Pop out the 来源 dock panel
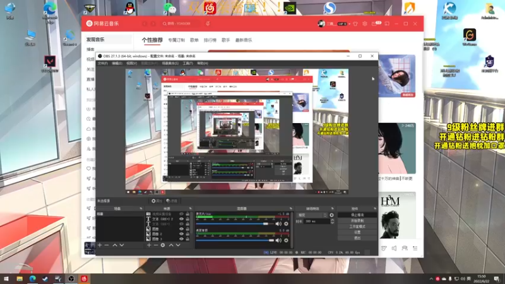The width and height of the screenshot is (505, 284). point(191,209)
